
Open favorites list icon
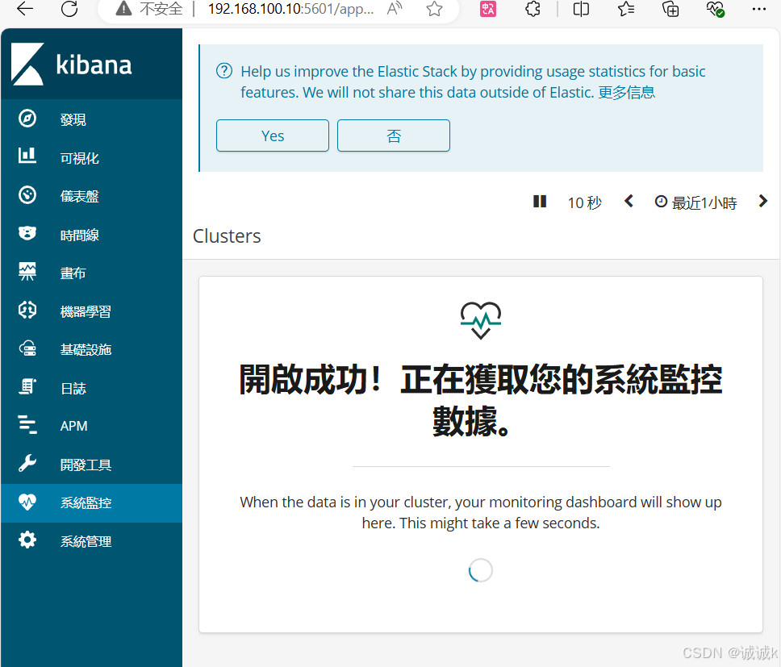(x=626, y=8)
